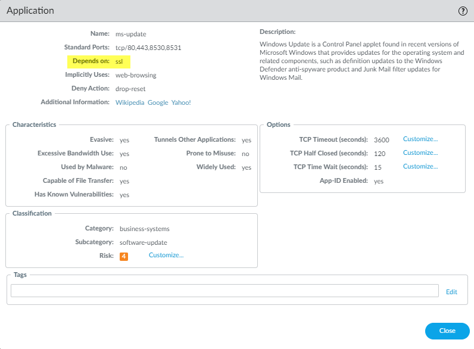Click the drop-reset Deny Action value
This screenshot has width=474, height=349.
point(130,89)
